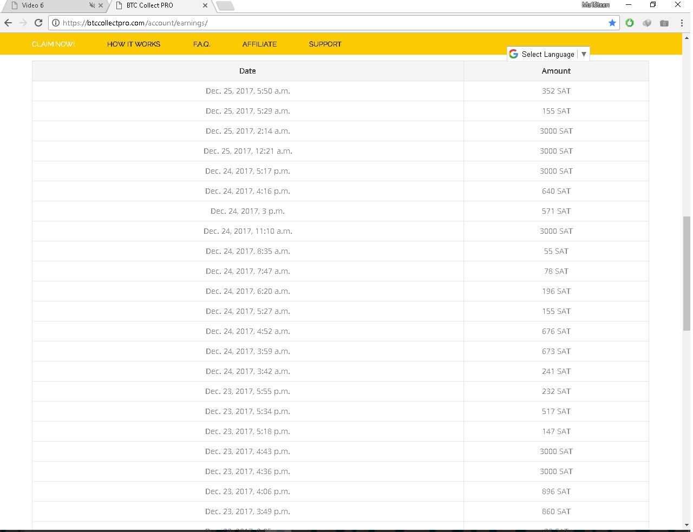The image size is (693, 532).
Task: Open a new browser tab
Action: click(x=225, y=6)
